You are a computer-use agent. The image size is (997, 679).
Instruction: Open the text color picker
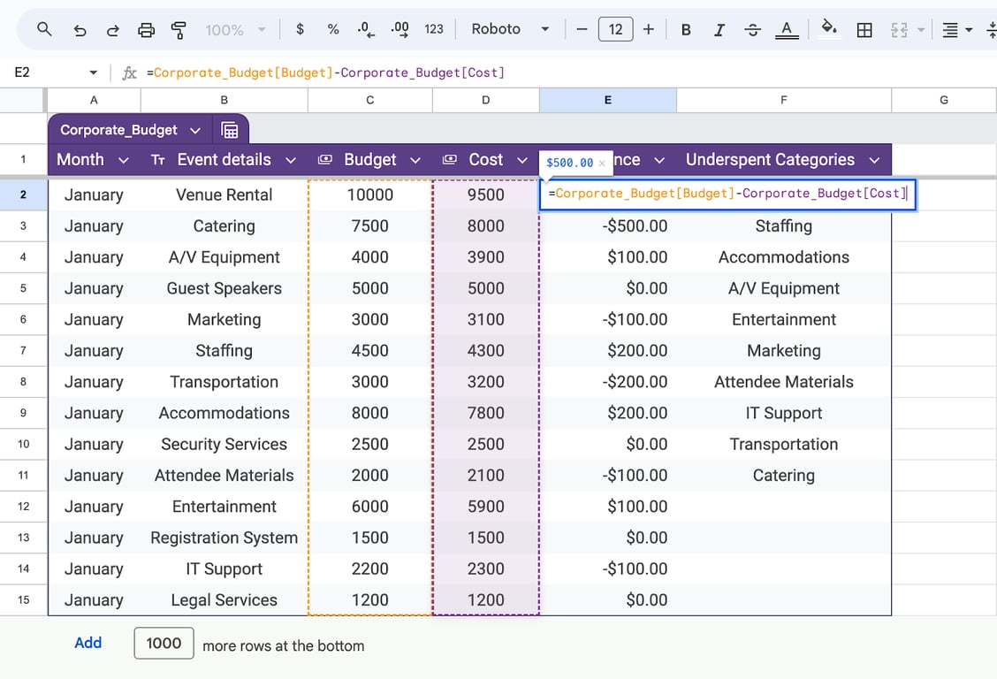787,30
